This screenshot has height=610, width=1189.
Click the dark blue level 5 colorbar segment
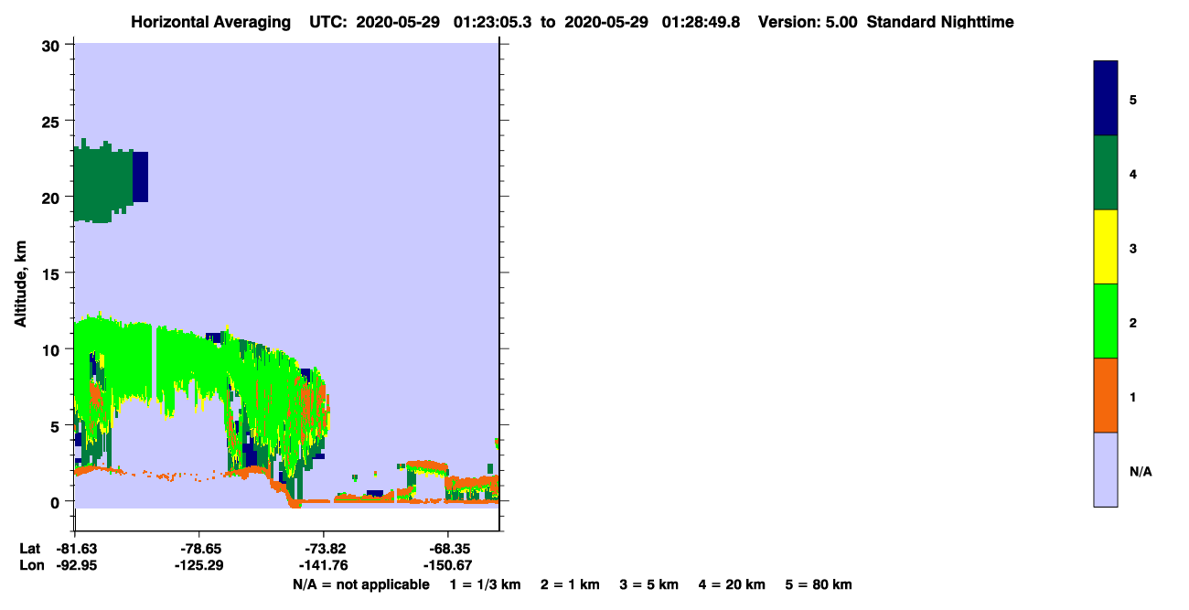click(1106, 99)
